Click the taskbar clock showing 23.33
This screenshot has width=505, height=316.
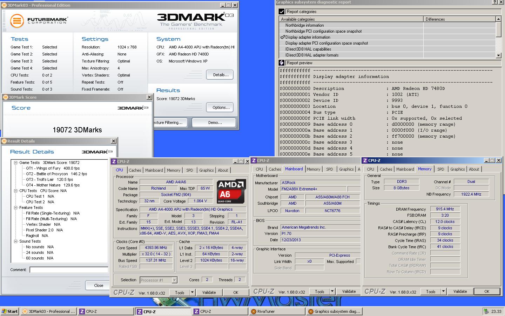[x=496, y=311]
